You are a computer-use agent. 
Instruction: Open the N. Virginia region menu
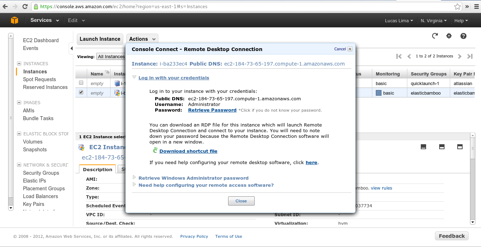[x=434, y=21]
